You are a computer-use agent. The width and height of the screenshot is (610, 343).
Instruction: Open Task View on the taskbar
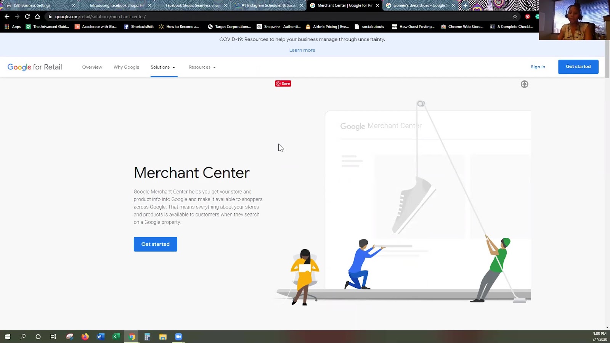pyautogui.click(x=53, y=337)
